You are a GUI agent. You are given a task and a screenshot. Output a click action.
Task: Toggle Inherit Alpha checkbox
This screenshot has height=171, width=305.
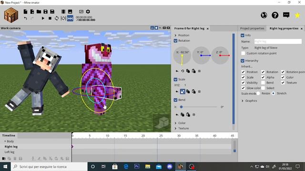[x=263, y=77]
